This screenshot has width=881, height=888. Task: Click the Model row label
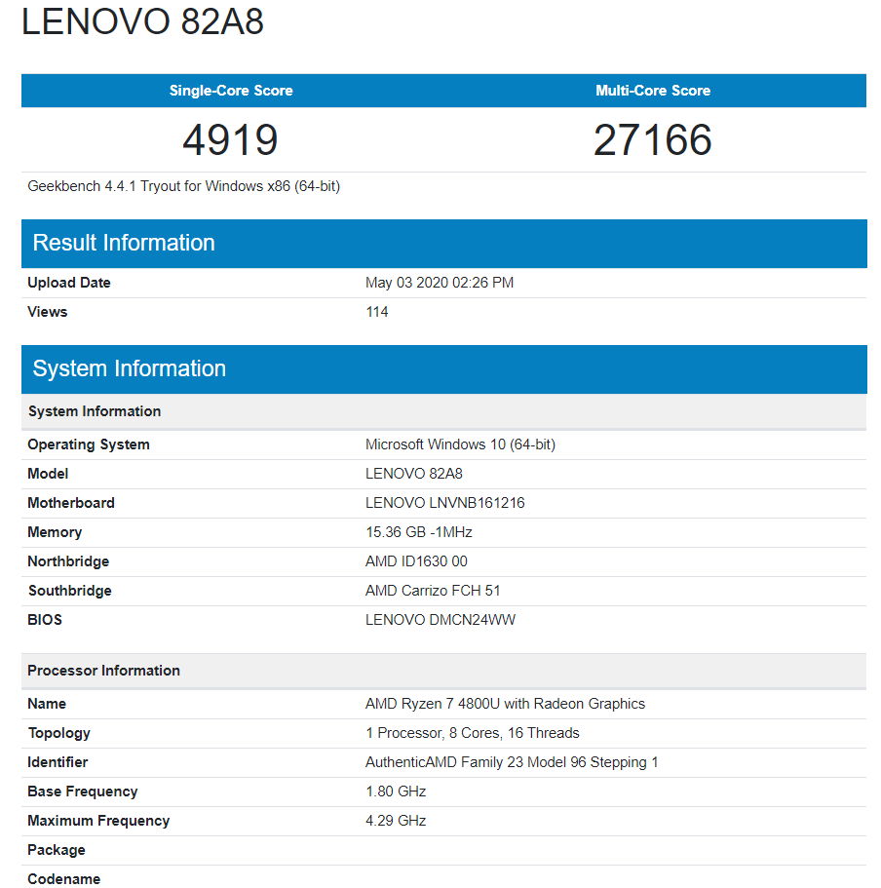coord(48,474)
